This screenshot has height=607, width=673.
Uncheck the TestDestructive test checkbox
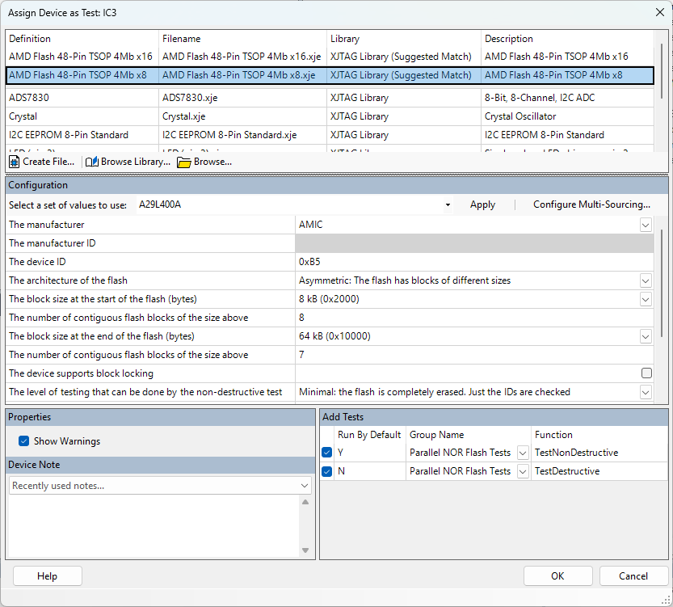[x=326, y=471]
